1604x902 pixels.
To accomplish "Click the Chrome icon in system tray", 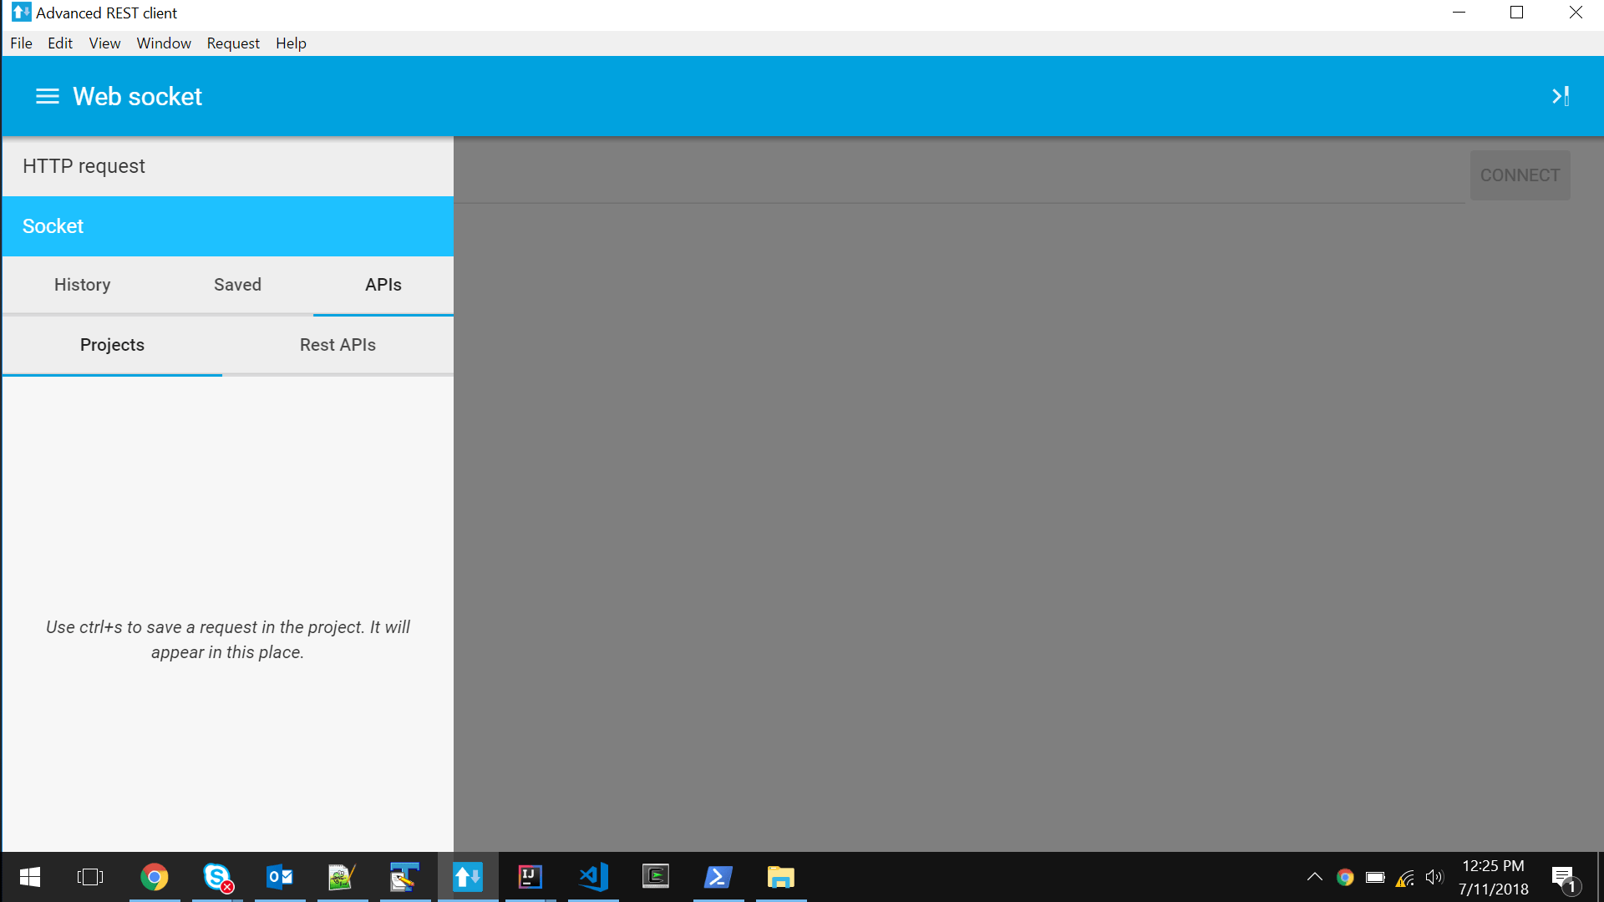I will (x=1345, y=877).
